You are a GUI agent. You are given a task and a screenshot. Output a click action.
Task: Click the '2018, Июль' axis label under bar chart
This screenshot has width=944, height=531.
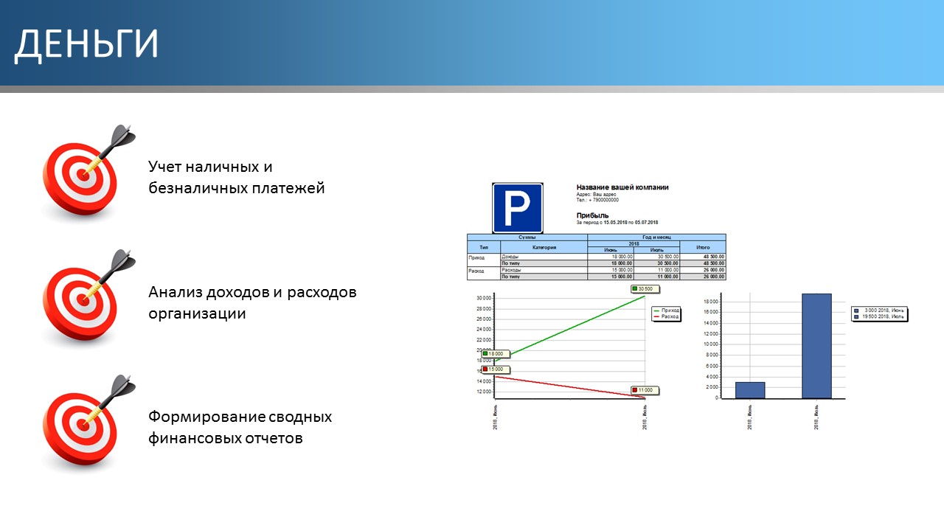tap(816, 416)
